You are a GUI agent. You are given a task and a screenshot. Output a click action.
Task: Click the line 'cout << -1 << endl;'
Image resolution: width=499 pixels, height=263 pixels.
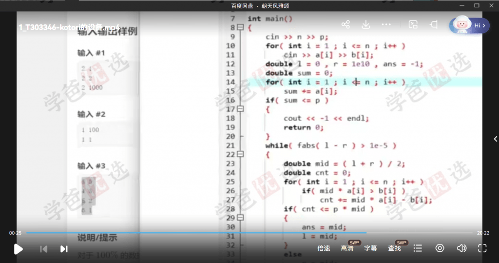(326, 119)
